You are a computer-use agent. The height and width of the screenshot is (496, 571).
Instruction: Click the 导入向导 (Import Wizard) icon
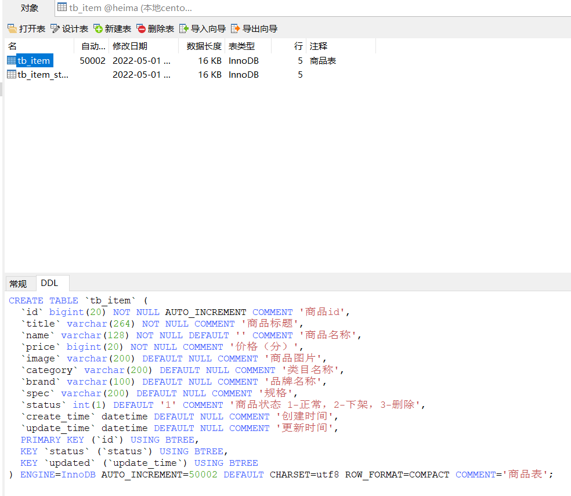[184, 28]
